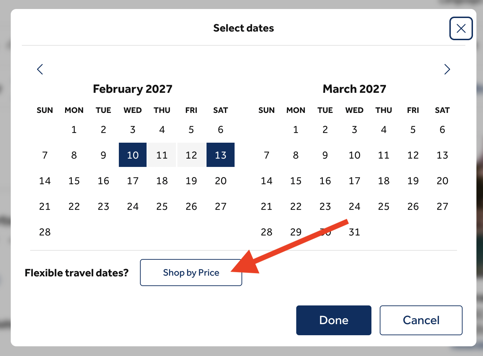This screenshot has height=356, width=483.
Task: Click the Shop by Price button
Action: tap(191, 273)
